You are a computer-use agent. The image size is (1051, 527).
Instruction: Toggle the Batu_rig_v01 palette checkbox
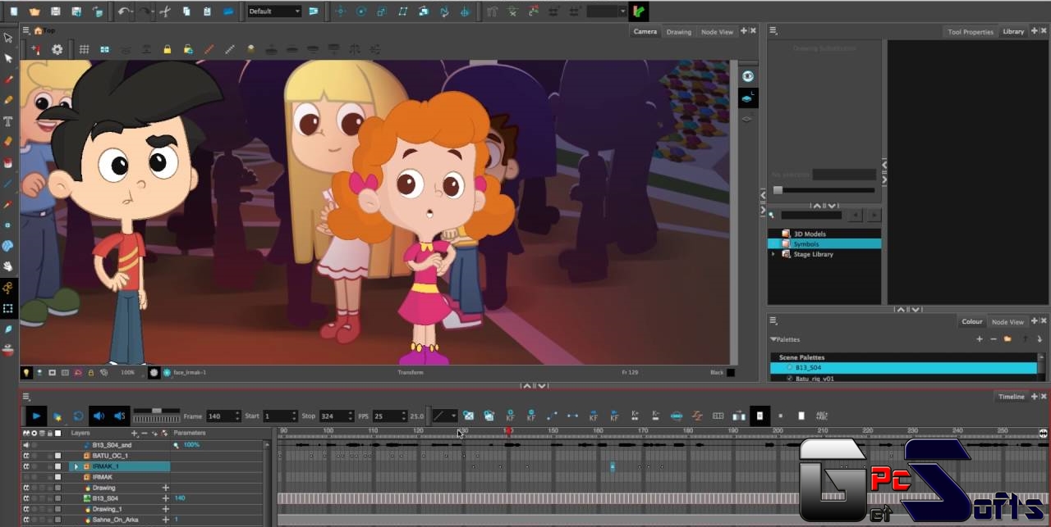click(790, 379)
